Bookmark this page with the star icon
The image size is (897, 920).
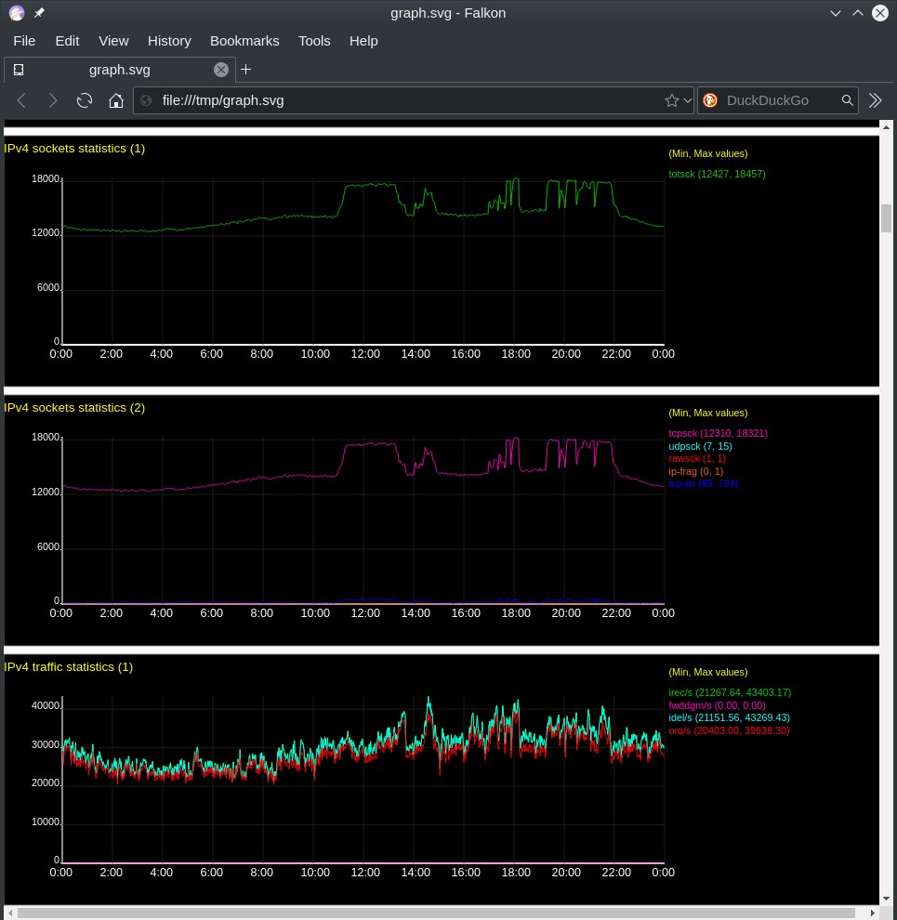pos(672,100)
